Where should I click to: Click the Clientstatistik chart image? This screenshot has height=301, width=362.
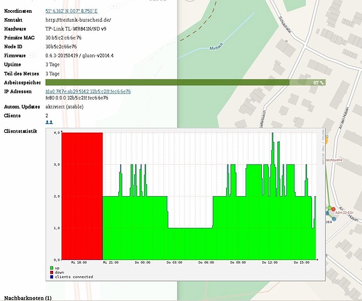tap(186, 204)
